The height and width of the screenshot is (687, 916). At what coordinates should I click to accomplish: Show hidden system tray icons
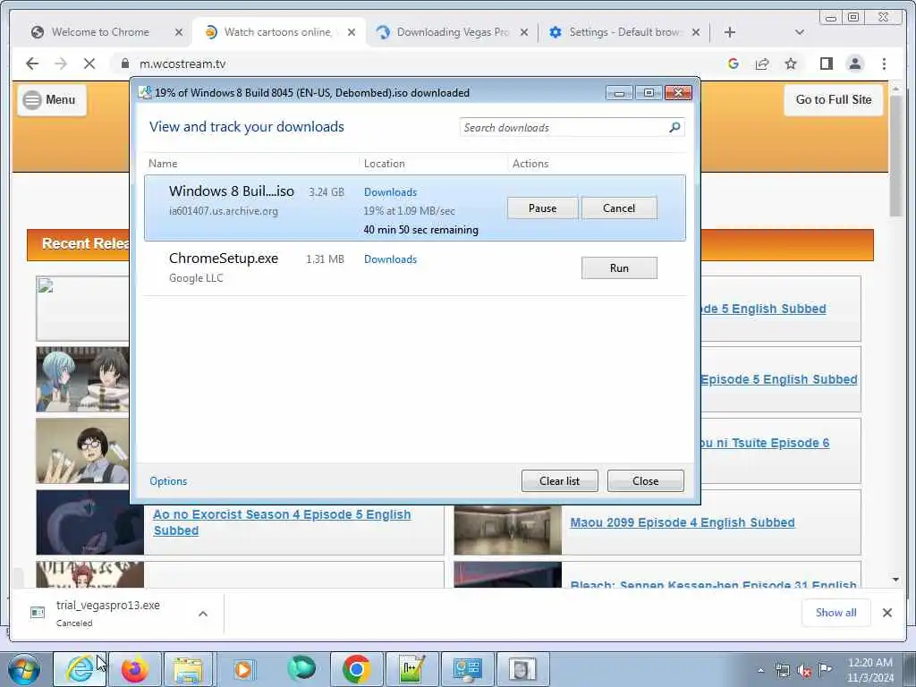pos(760,670)
